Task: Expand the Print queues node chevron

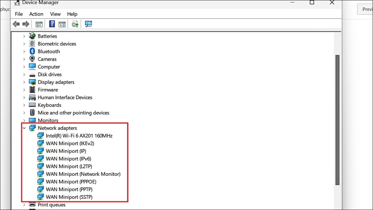Action: [24, 205]
